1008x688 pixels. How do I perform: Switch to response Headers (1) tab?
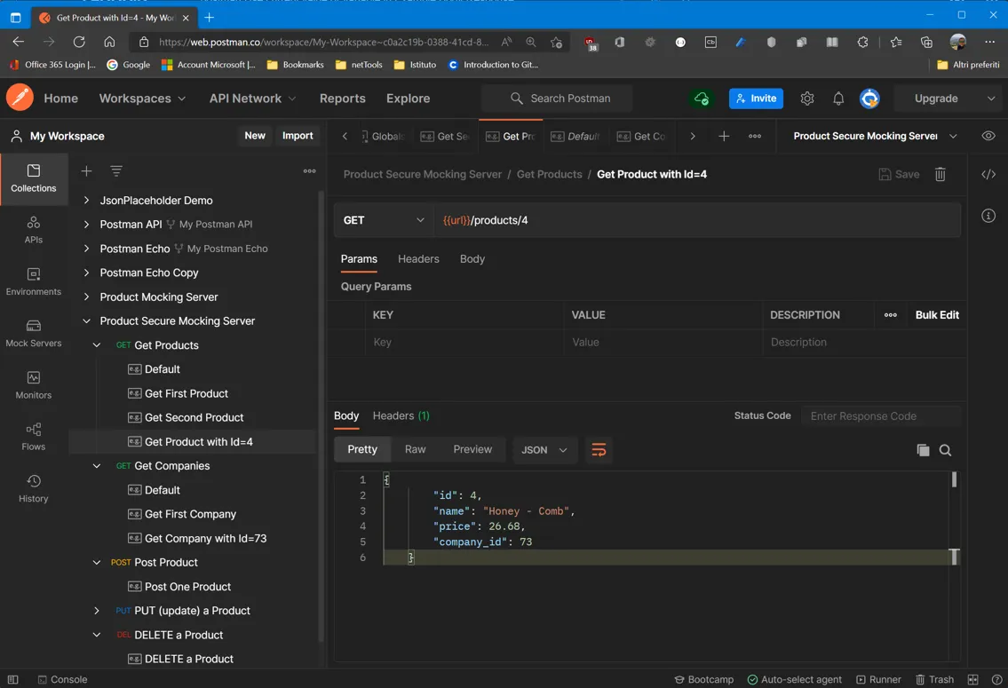[401, 416]
